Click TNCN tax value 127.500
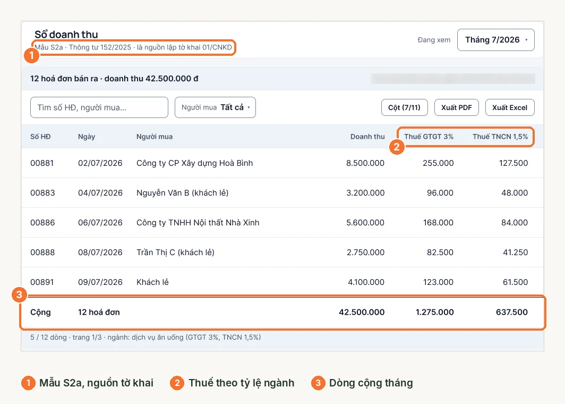Viewport: 565px width, 404px height. pyautogui.click(x=513, y=163)
